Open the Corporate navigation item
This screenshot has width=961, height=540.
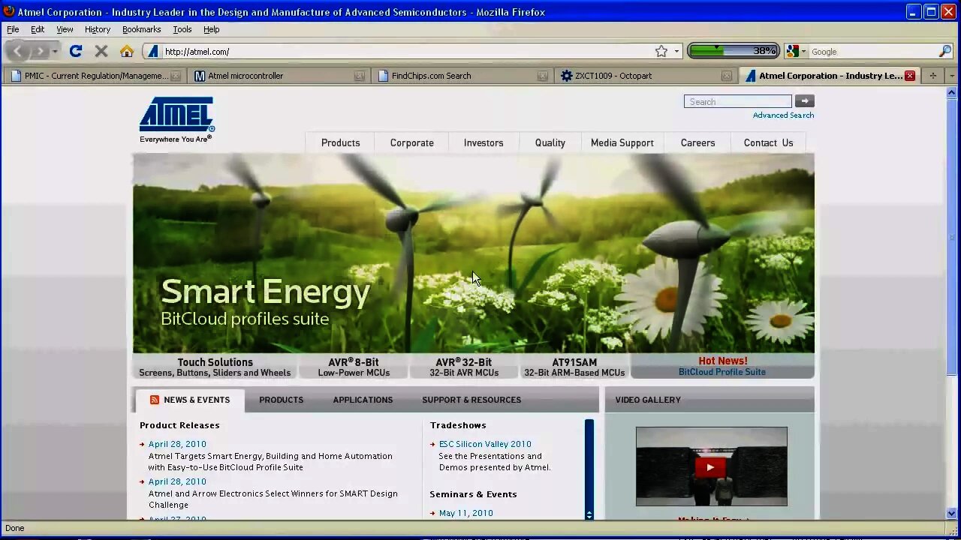tap(412, 142)
